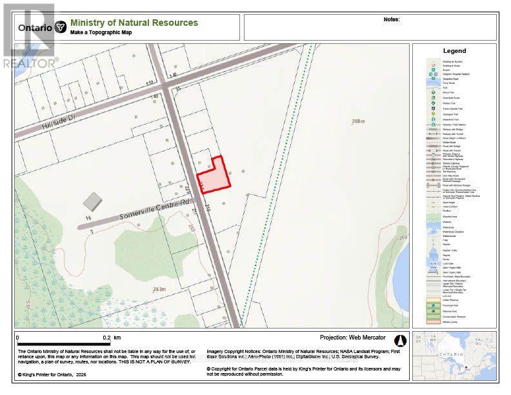Click the Airport symbol in the legend
The height and width of the screenshot is (395, 511).
434,70
